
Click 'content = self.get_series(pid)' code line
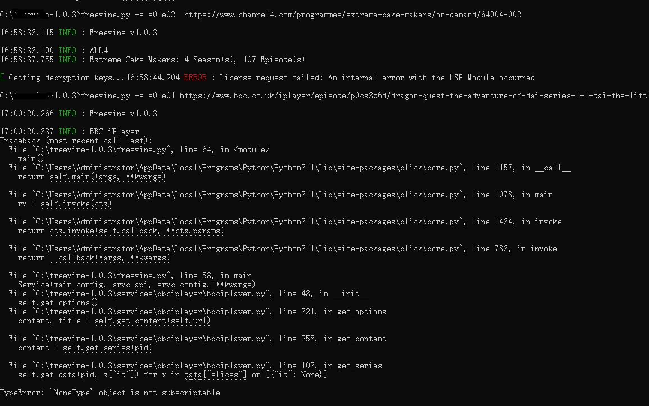coord(85,348)
